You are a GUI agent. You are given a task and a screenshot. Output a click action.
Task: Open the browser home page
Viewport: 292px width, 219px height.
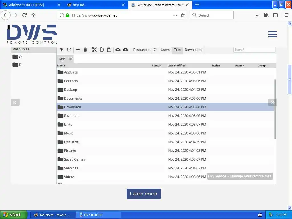tap(33, 15)
